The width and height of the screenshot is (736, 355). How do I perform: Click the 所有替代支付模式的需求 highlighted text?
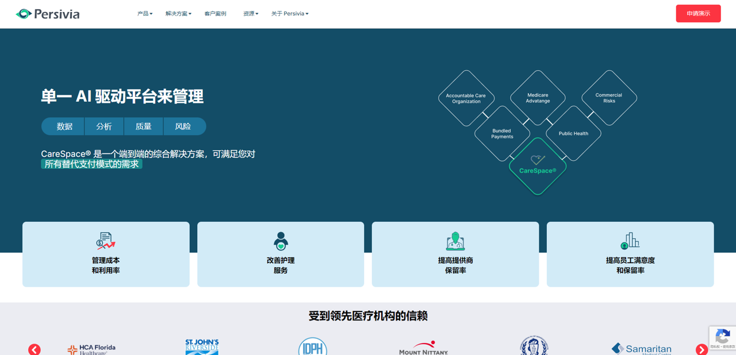tap(92, 164)
